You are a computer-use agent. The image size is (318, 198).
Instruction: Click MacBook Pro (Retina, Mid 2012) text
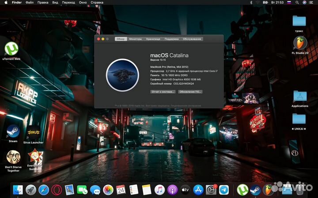[169, 67]
